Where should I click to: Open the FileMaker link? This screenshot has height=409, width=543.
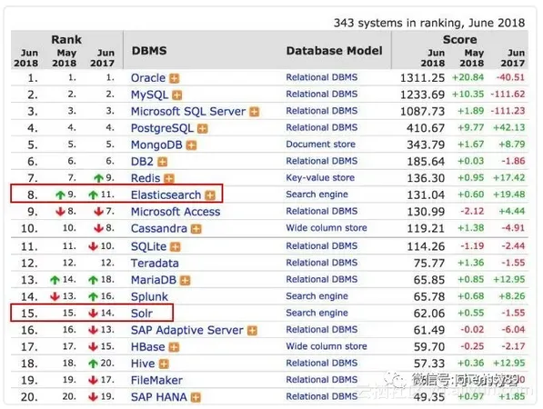point(156,380)
